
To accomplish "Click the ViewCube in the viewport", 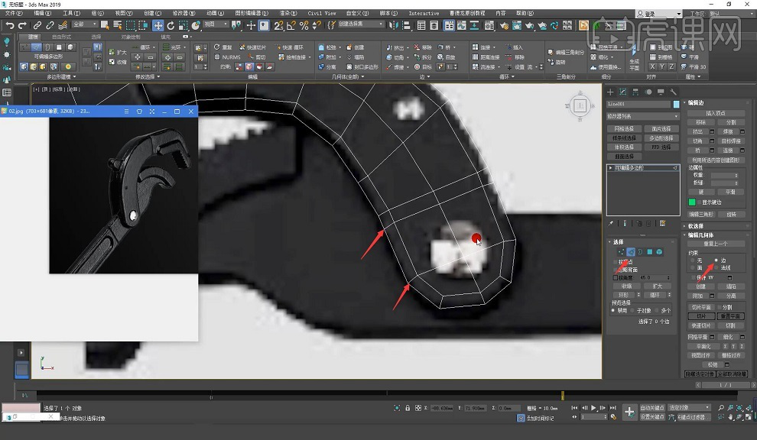I will (580, 105).
